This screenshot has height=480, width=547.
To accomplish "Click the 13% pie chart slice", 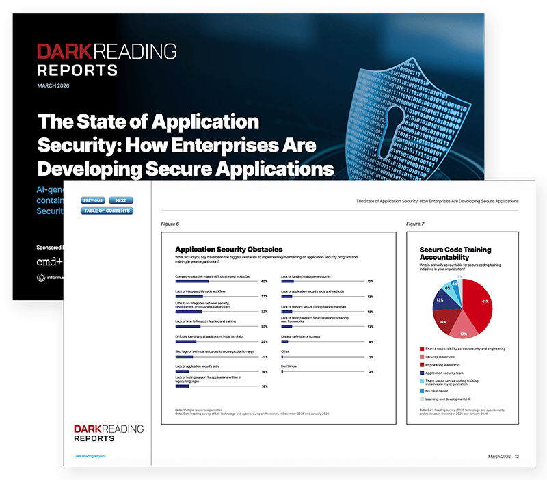I will coord(443,302).
